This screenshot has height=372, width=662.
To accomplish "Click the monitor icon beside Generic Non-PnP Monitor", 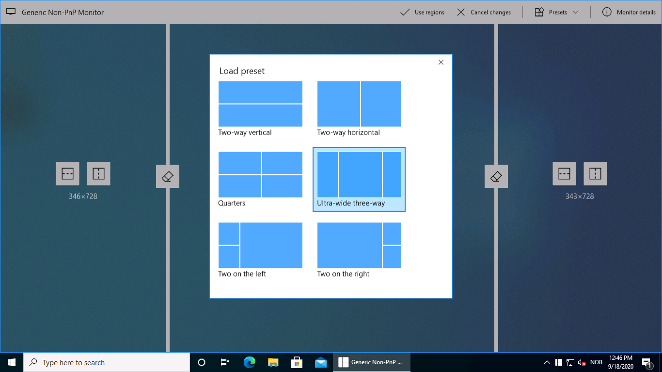I will click(11, 11).
